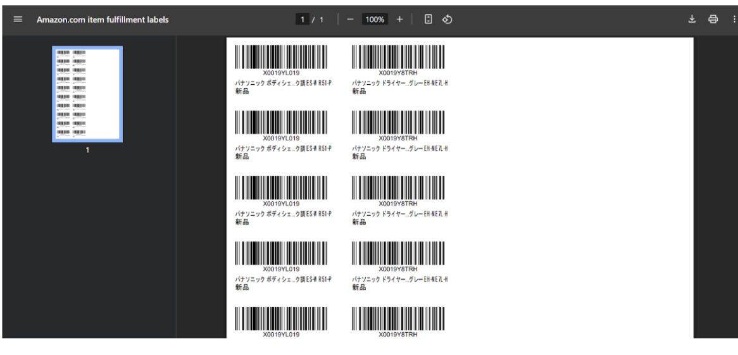
Task: Rotate the document counterclockwise
Action: 447,20
